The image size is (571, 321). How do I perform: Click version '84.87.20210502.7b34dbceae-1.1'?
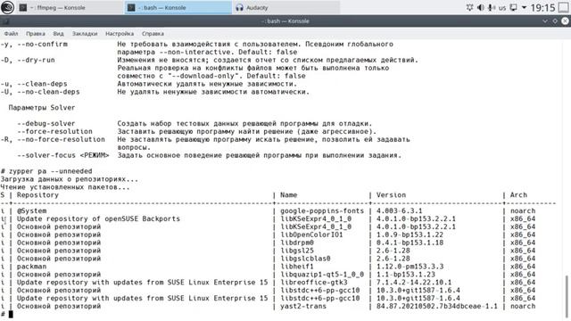(x=437, y=306)
